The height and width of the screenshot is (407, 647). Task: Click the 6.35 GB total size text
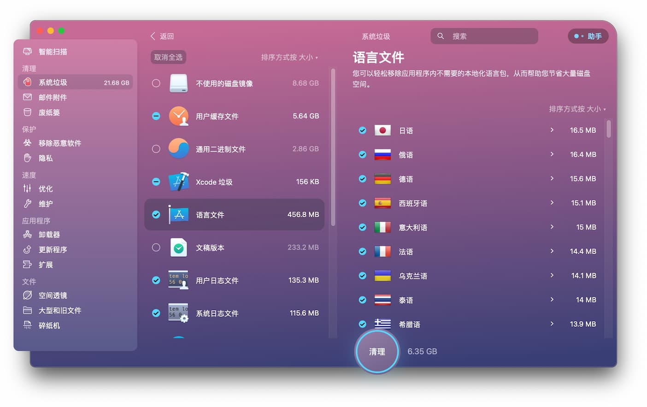tap(422, 351)
